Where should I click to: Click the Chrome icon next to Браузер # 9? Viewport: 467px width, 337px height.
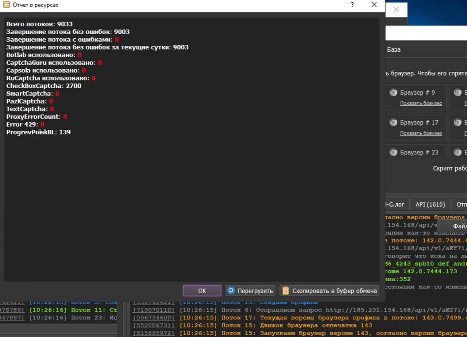393,93
